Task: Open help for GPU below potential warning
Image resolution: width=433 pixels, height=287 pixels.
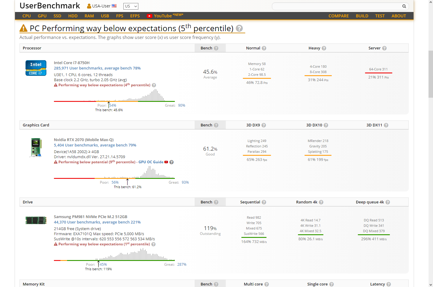Action: click(172, 162)
